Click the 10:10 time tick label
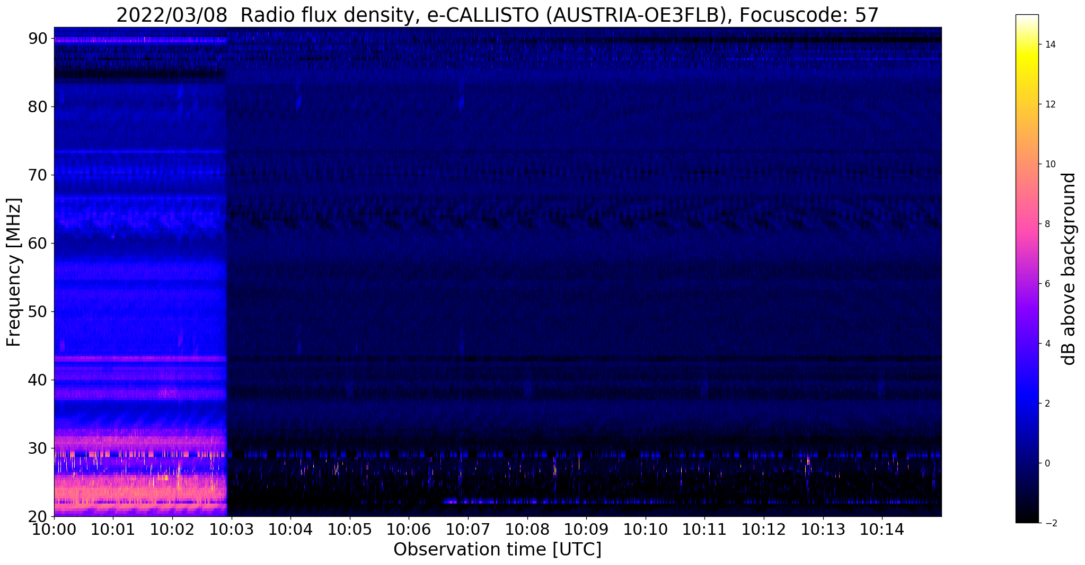Image resolution: width=1085 pixels, height=565 pixels. point(645,528)
